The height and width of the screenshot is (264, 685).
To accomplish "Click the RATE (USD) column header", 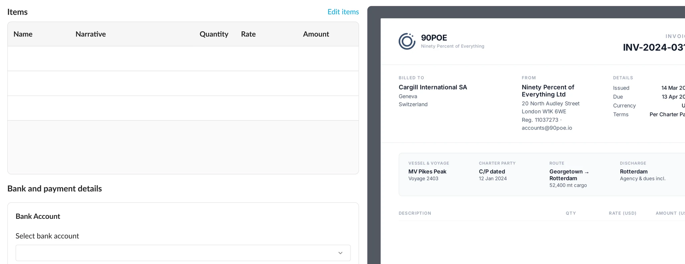I will coord(622,213).
